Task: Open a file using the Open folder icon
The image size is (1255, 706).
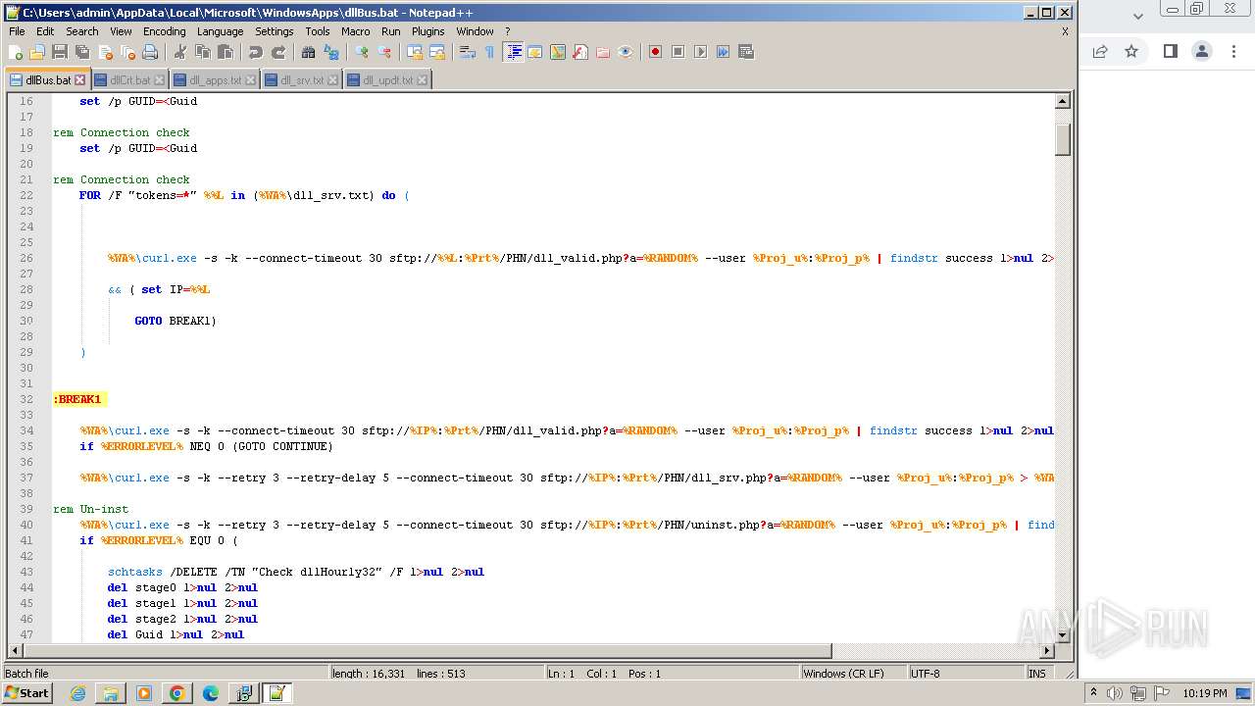Action: coord(37,52)
